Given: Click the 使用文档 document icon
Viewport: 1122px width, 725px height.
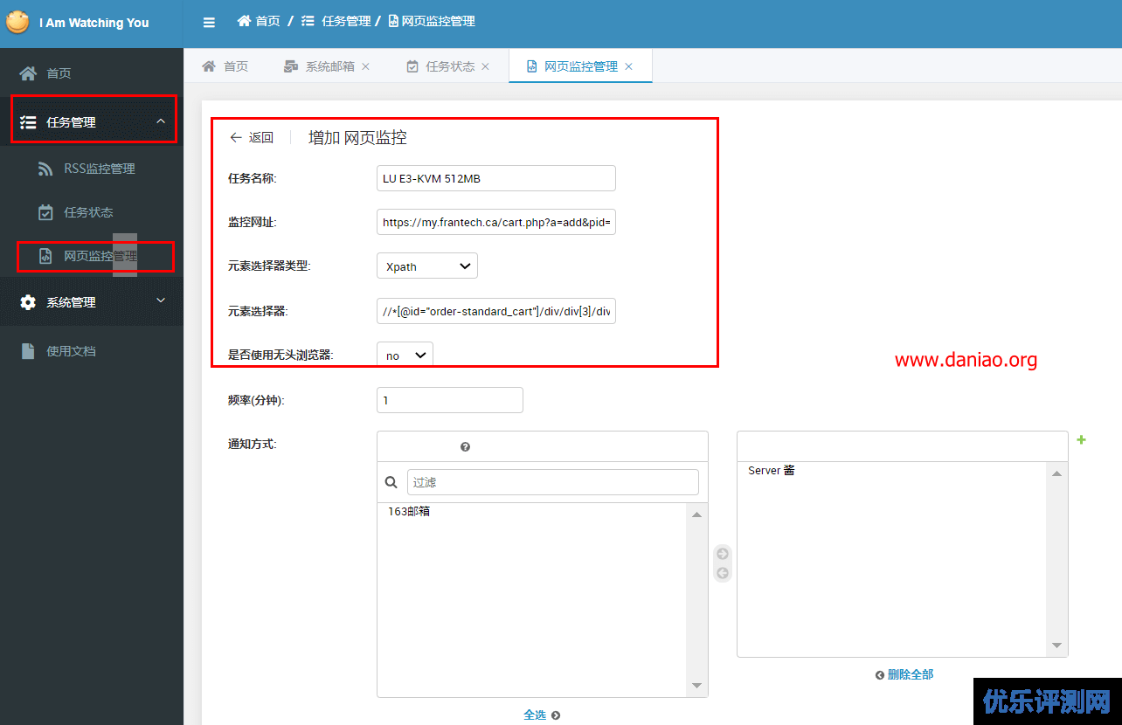Looking at the screenshot, I should [28, 351].
